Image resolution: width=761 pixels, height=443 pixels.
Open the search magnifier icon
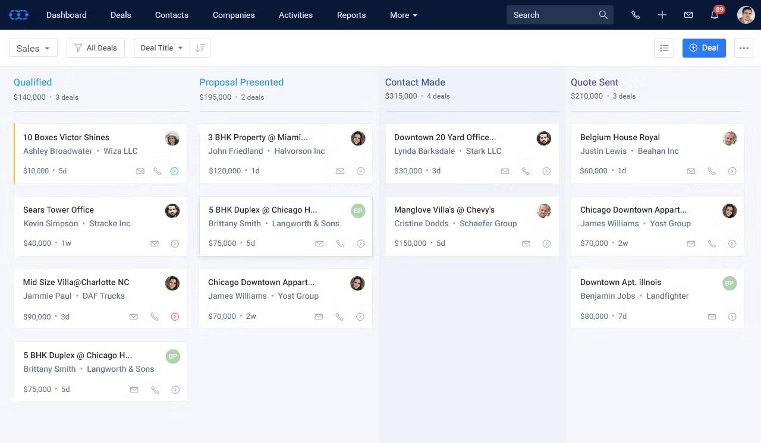point(603,14)
